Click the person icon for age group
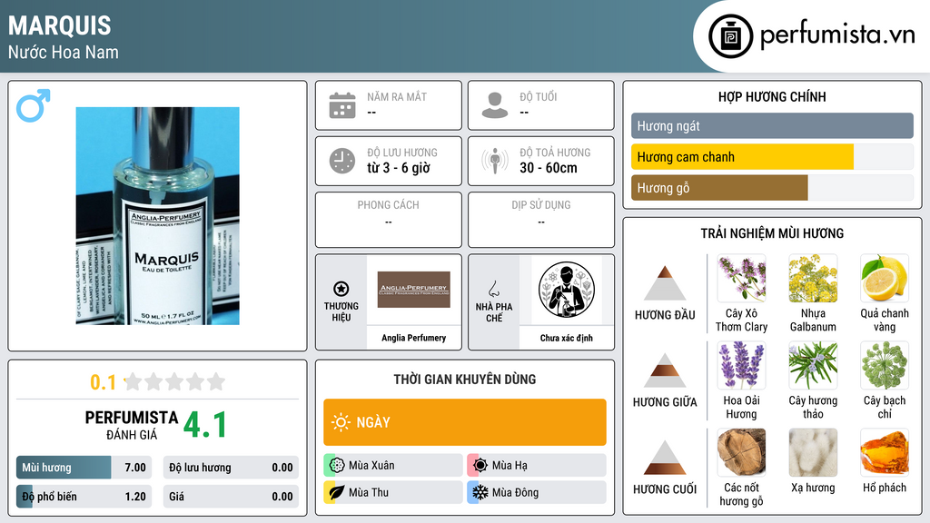This screenshot has height=523, width=930. 495,105
